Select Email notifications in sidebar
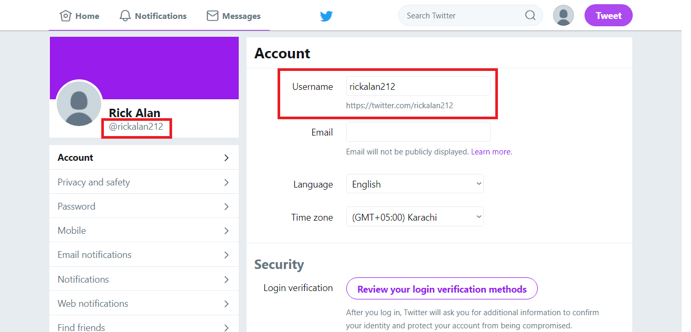 click(144, 255)
